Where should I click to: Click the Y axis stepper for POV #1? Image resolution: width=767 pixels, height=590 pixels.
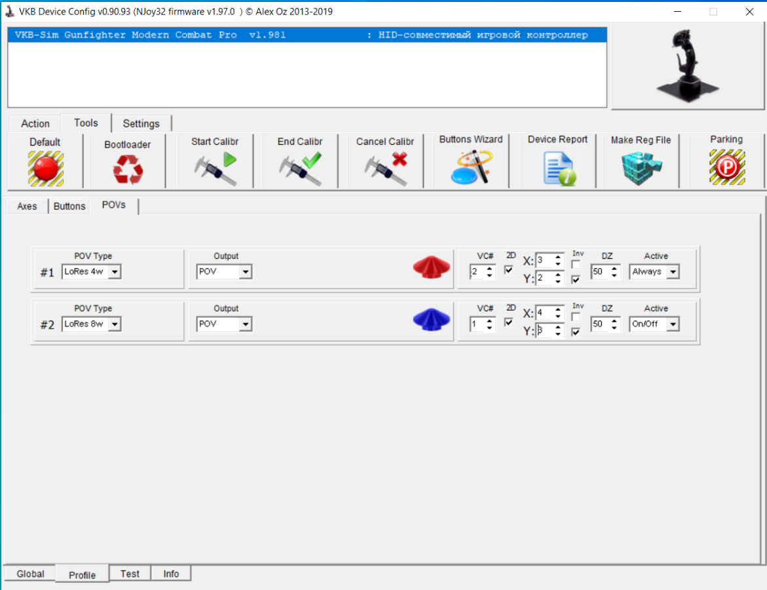click(x=558, y=278)
